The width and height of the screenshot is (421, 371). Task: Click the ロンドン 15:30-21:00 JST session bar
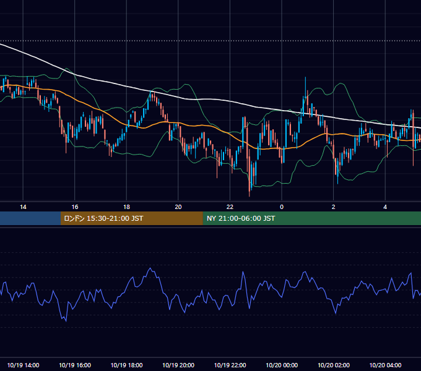(131, 218)
